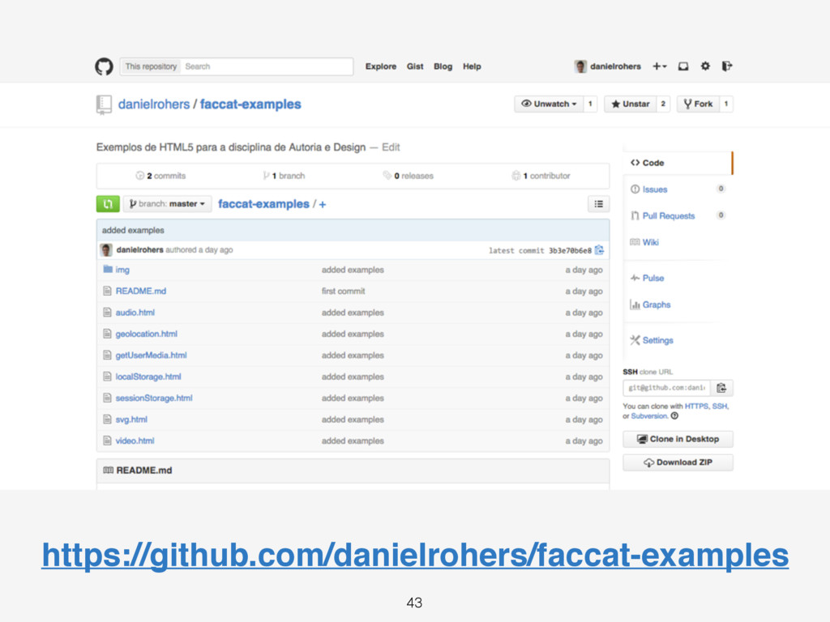Click danielrohers avatar in header

[x=580, y=66]
